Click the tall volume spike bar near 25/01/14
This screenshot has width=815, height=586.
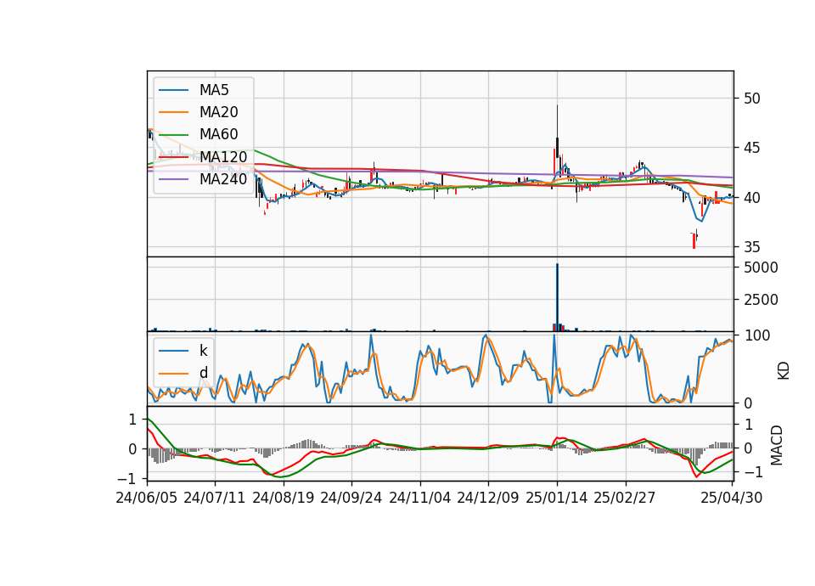pyautogui.click(x=557, y=297)
